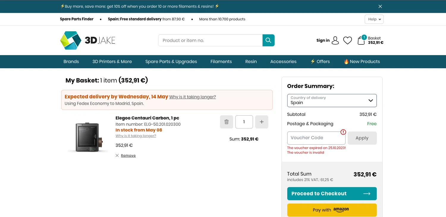Open the Resin menu
Viewport: 446px width, 217px height.
click(251, 62)
